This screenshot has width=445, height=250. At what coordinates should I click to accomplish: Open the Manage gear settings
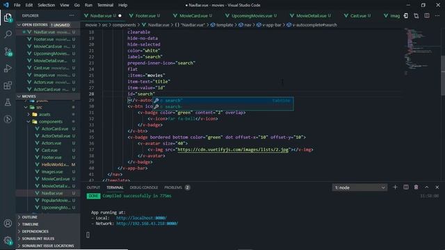point(8,240)
